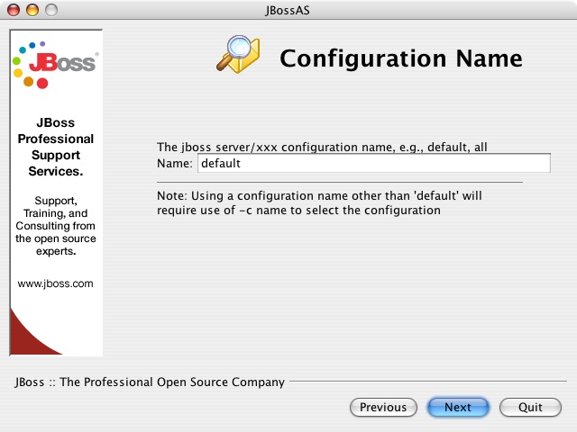Click the separator line below Name field
Screen dimensions: 577x432
(x=339, y=182)
